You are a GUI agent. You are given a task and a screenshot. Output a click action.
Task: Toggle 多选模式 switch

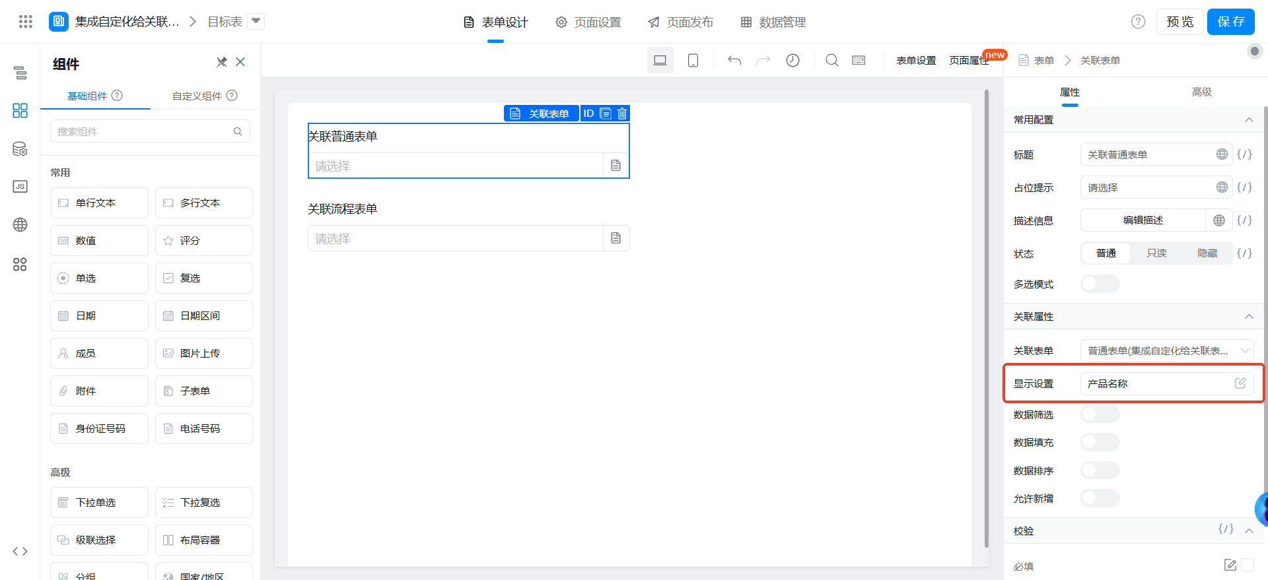coord(1100,284)
